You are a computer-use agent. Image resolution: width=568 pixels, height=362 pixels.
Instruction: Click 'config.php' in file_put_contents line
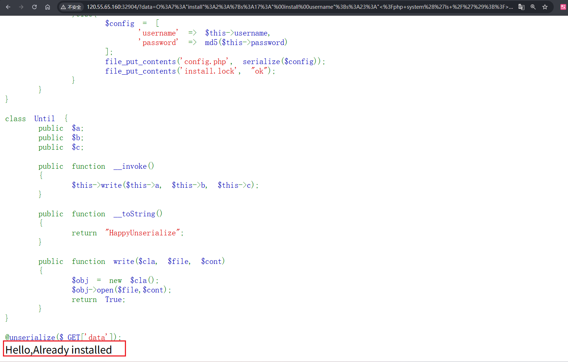pos(205,61)
